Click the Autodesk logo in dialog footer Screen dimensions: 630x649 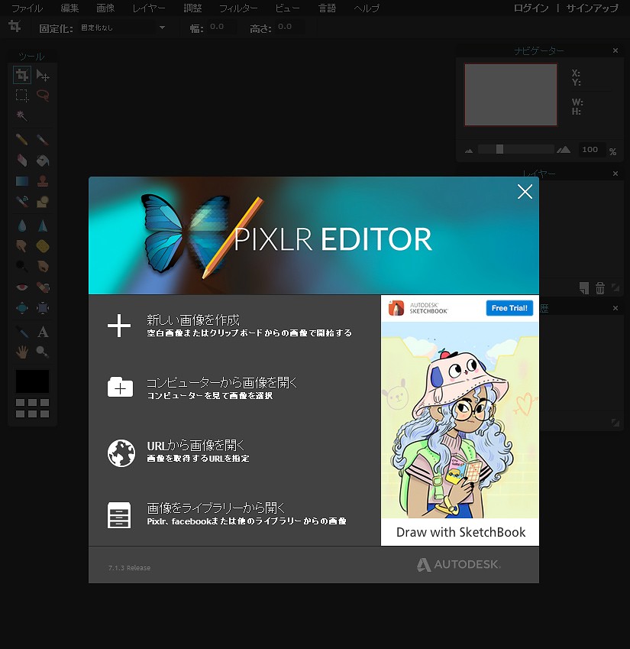point(458,565)
